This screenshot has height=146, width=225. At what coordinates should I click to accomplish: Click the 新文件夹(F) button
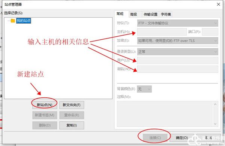pos(72,105)
